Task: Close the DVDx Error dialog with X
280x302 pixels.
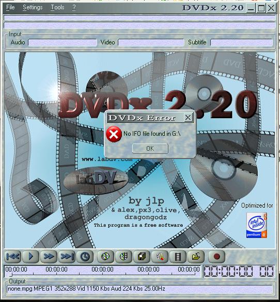Action: click(x=188, y=117)
